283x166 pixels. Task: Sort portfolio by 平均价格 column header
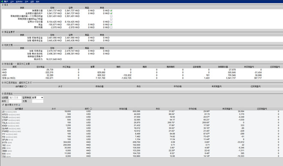click(193, 109)
